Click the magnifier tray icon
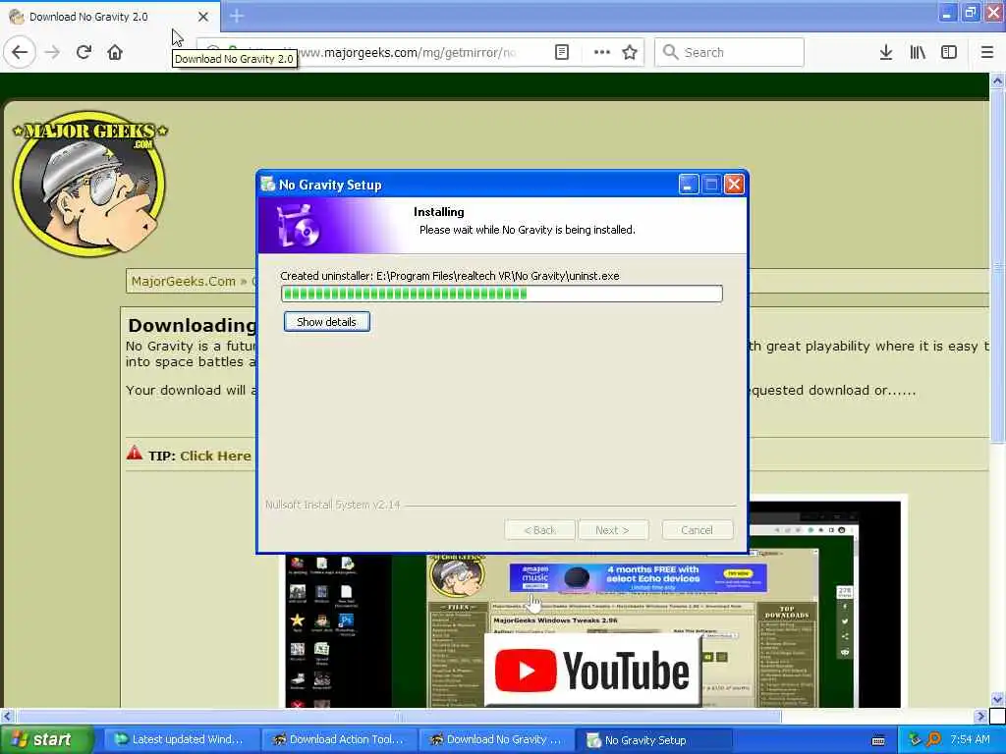Image resolution: width=1006 pixels, height=754 pixels. coord(933,740)
